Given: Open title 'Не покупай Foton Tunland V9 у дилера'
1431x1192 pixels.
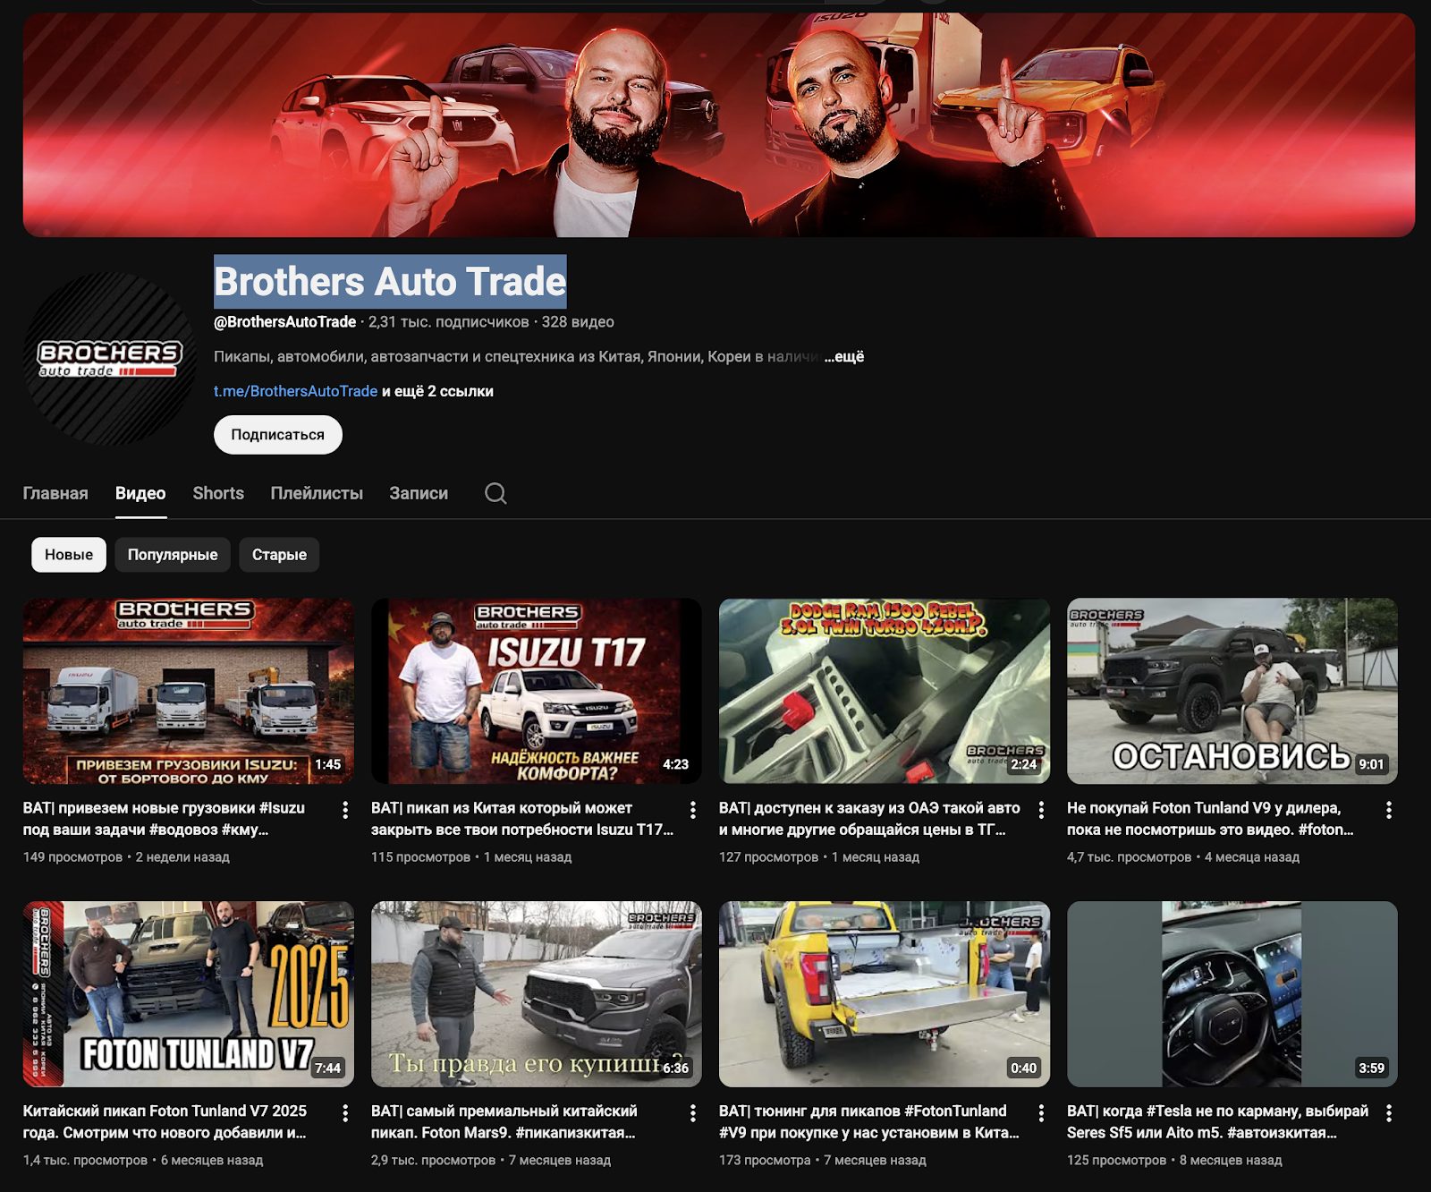Looking at the screenshot, I should pyautogui.click(x=1210, y=819).
